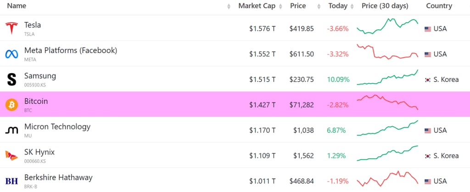Click the orange Bitcoin logo
This screenshot has width=470, height=192.
tap(11, 105)
